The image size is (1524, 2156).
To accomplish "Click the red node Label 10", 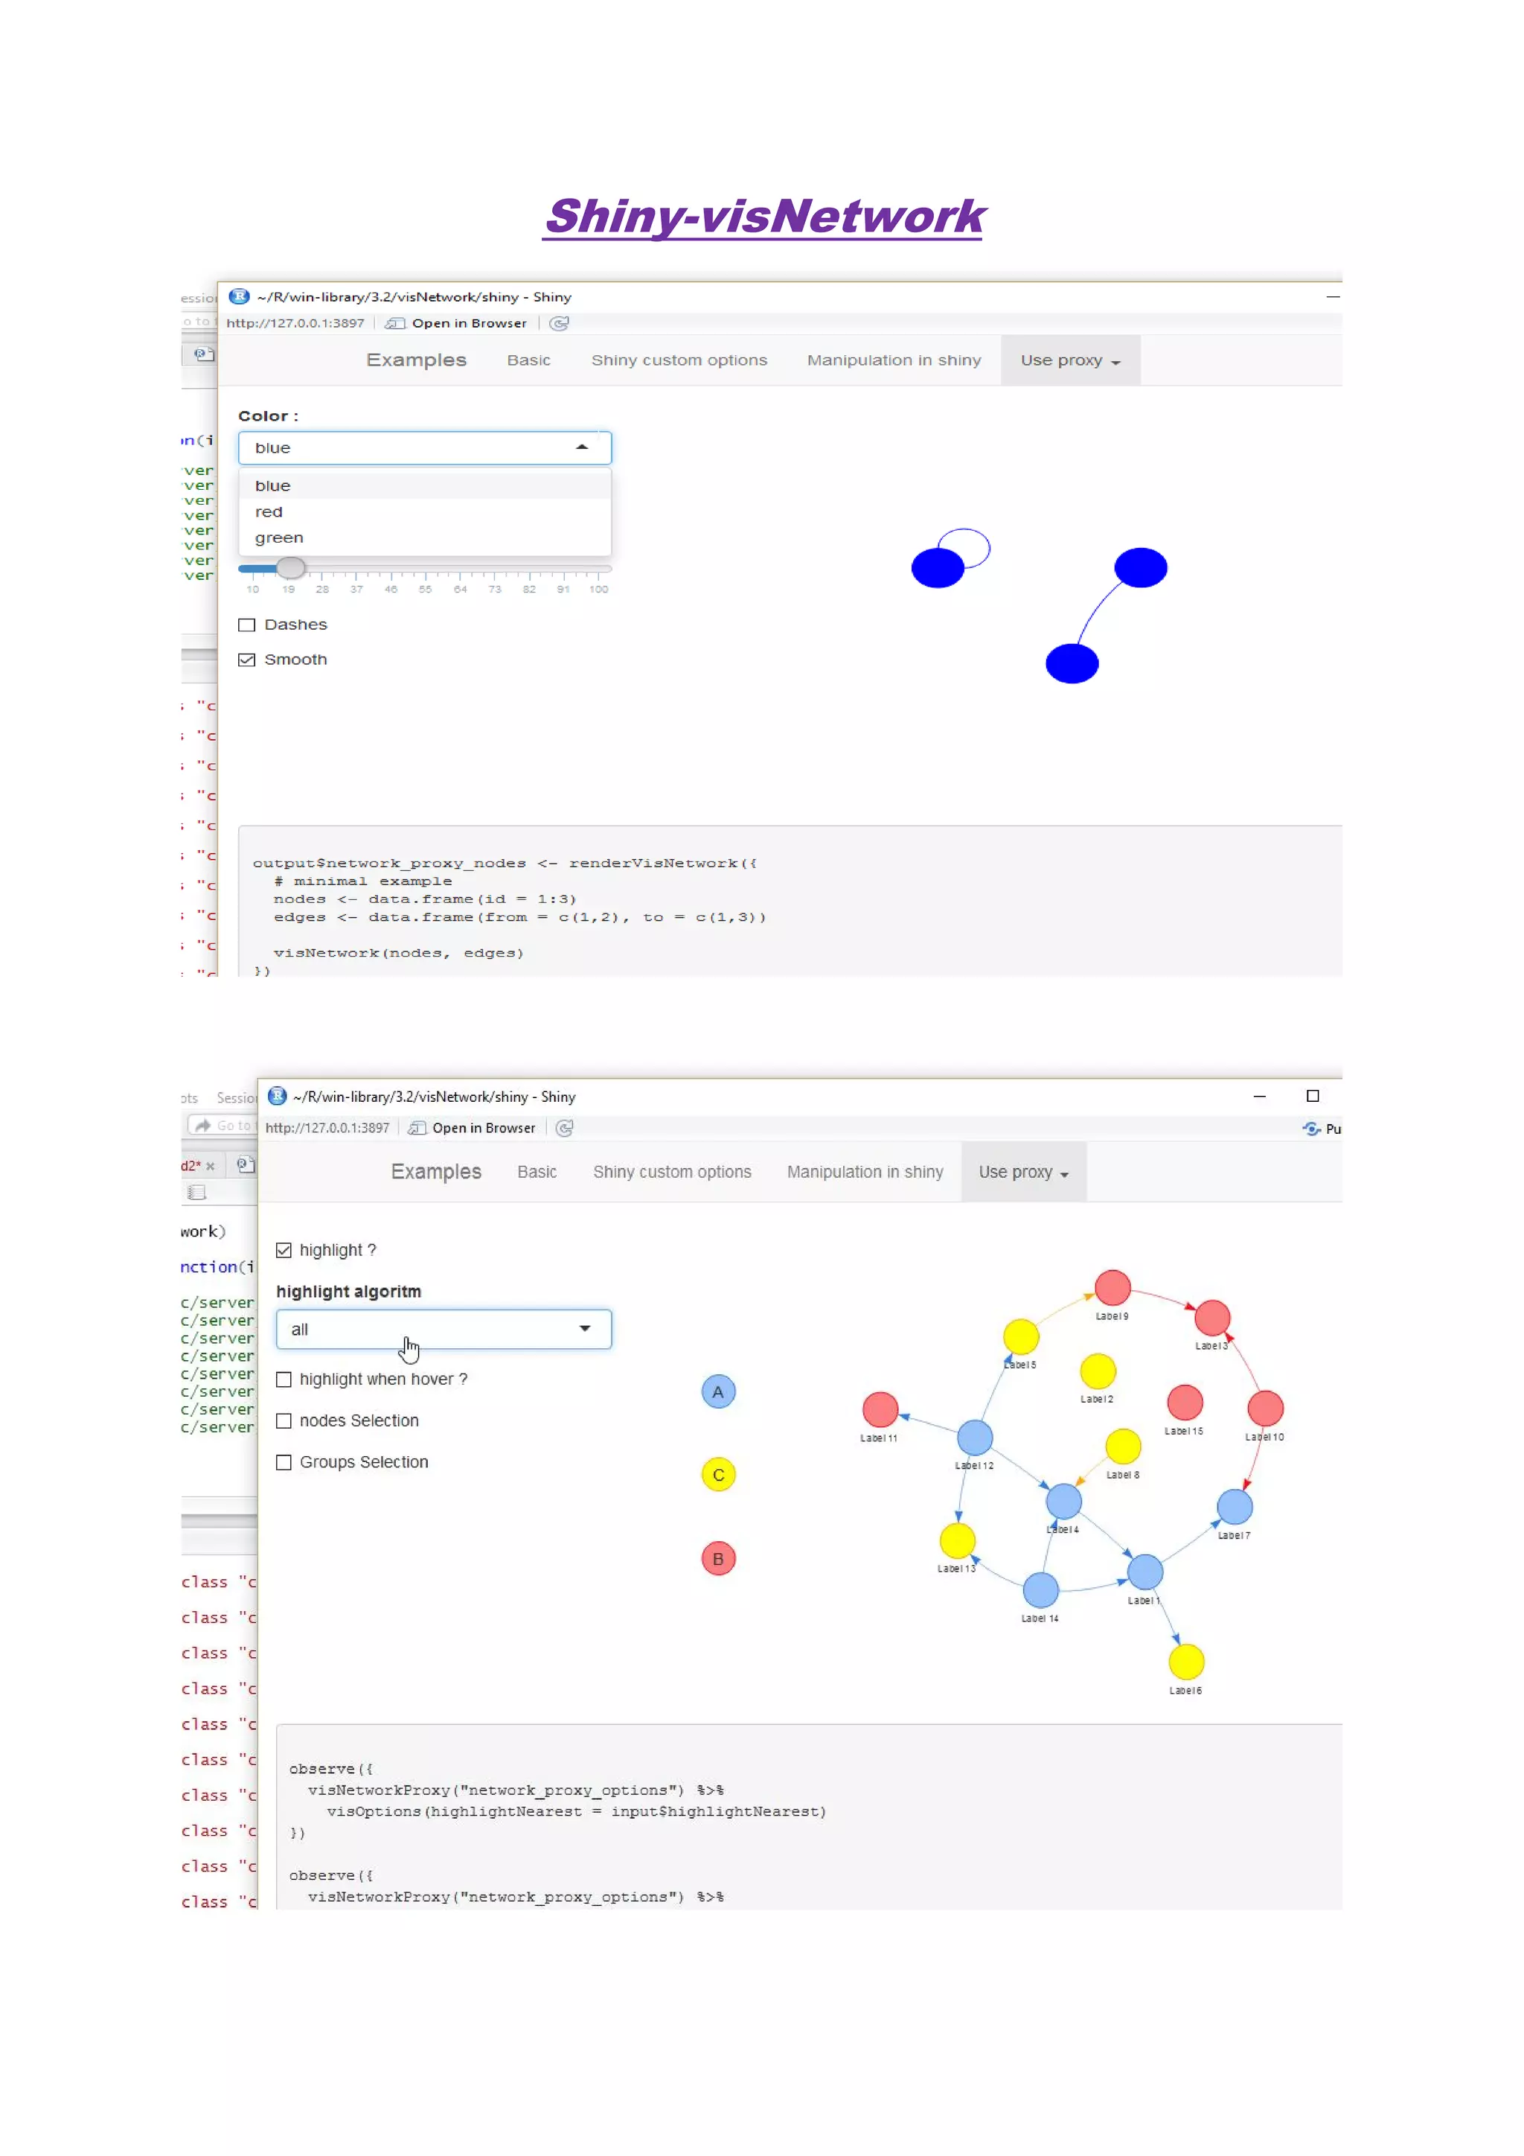I will pyautogui.click(x=1266, y=1409).
